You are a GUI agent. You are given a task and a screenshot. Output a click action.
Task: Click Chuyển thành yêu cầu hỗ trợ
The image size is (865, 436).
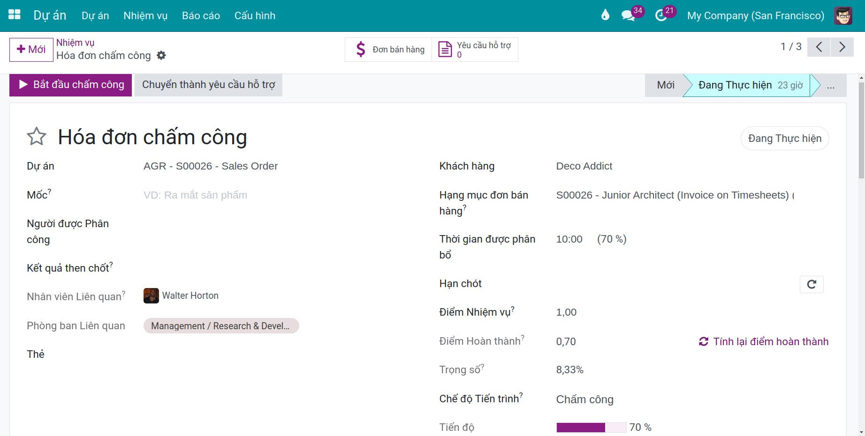(208, 85)
